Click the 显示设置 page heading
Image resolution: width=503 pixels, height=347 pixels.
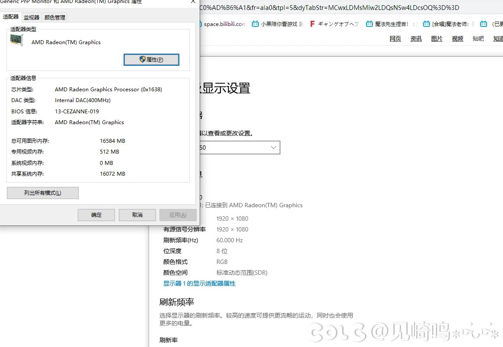226,88
